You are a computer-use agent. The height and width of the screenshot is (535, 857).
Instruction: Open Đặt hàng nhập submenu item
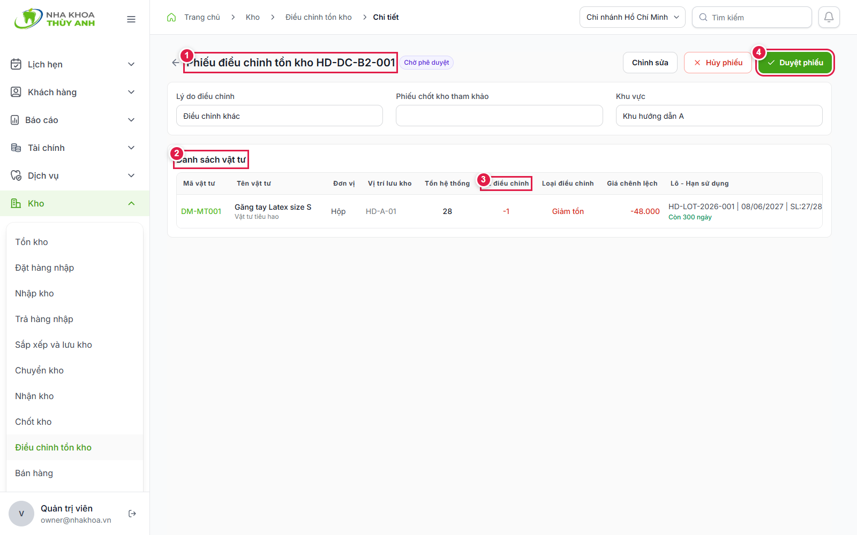pyautogui.click(x=74, y=267)
